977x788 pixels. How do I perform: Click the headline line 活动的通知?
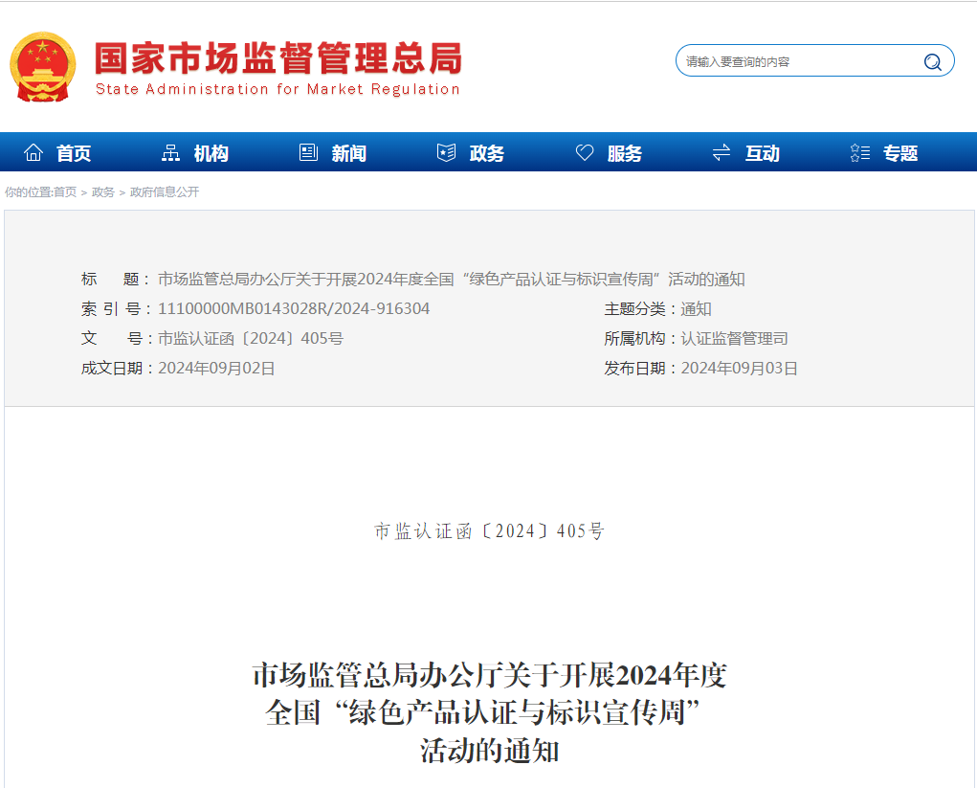489,752
